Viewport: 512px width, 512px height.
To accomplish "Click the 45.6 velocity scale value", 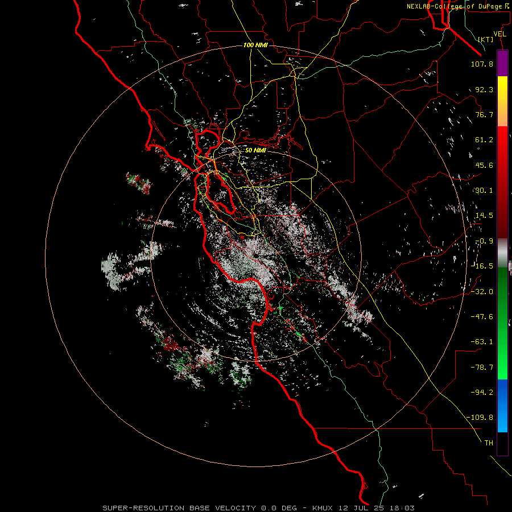I will [x=484, y=165].
